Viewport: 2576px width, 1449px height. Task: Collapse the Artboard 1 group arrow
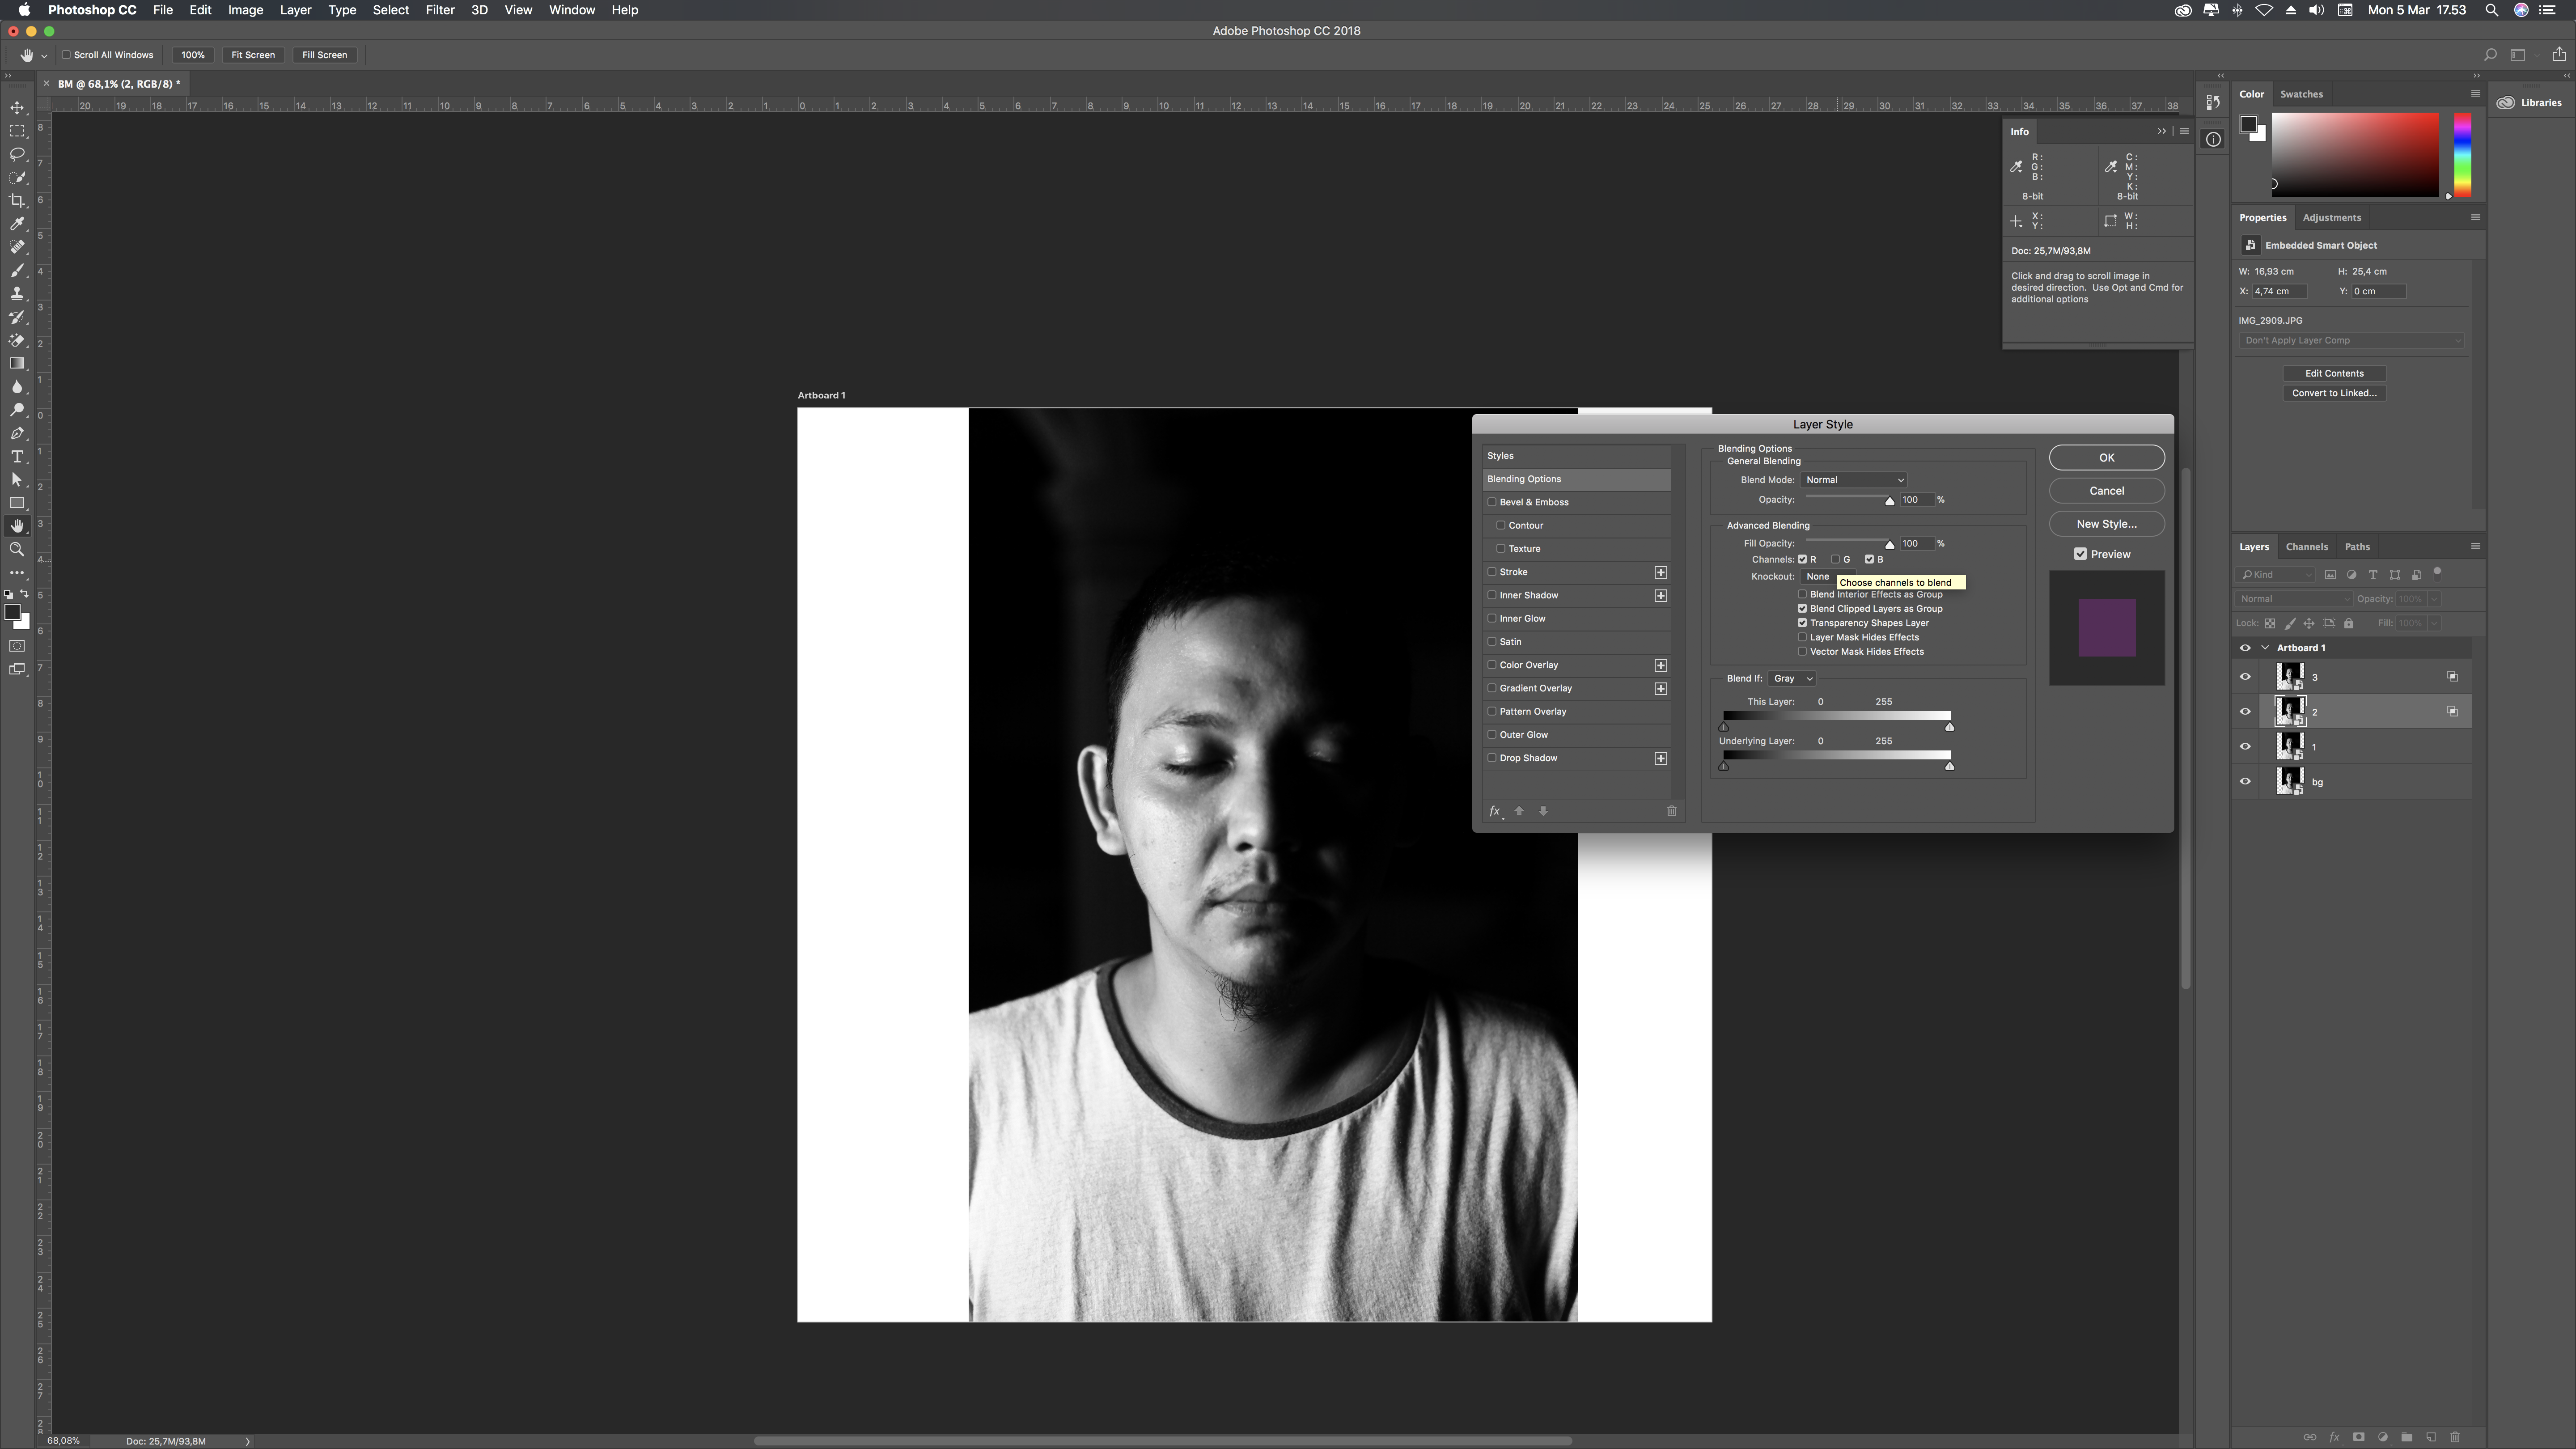pyautogui.click(x=2266, y=647)
